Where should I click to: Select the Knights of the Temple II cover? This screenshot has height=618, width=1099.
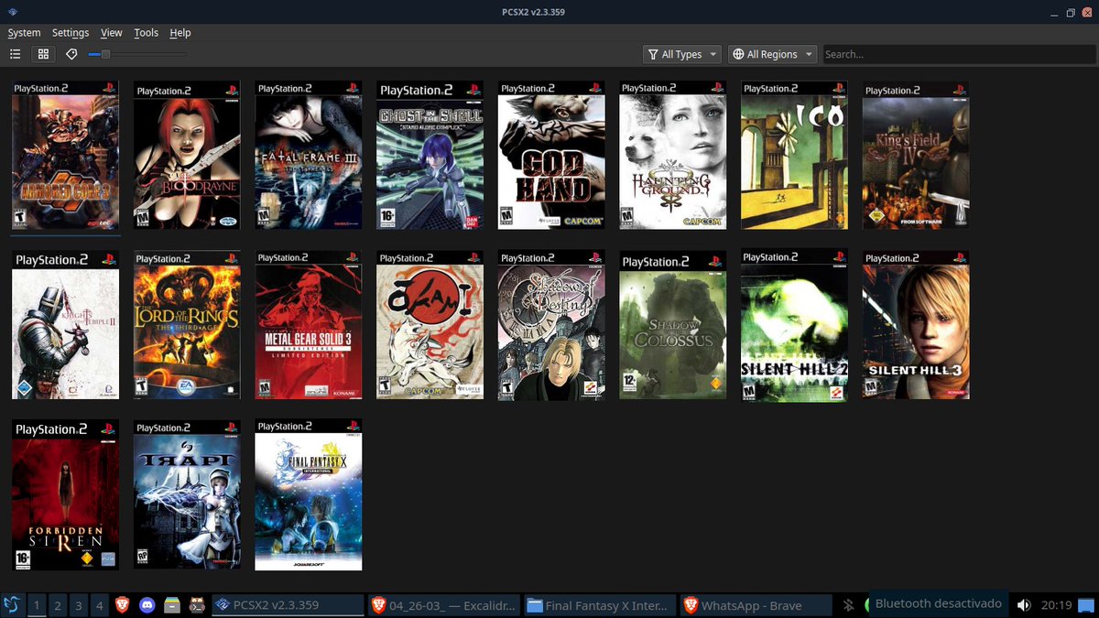65,324
